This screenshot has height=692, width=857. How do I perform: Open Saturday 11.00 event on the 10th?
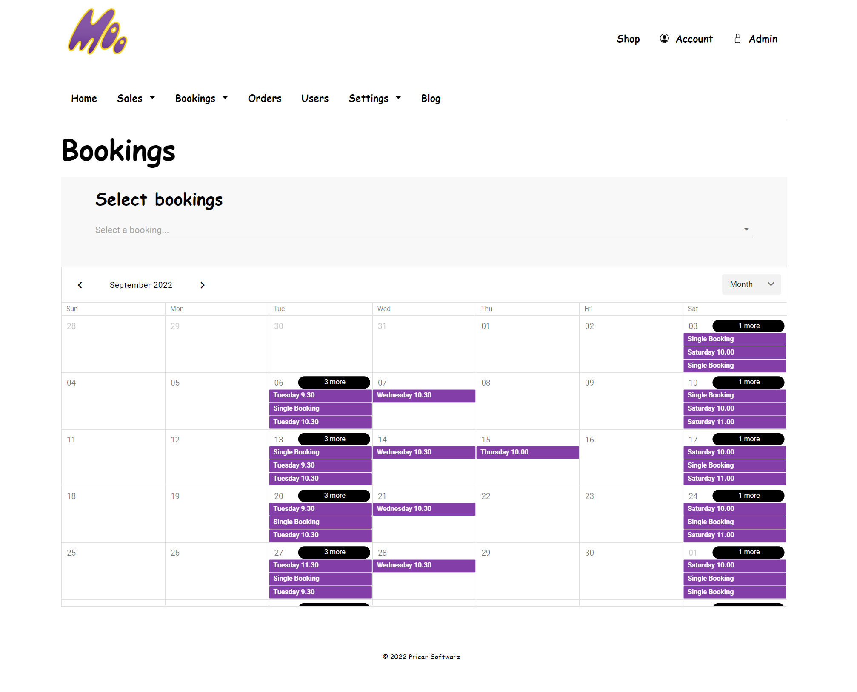tap(734, 422)
